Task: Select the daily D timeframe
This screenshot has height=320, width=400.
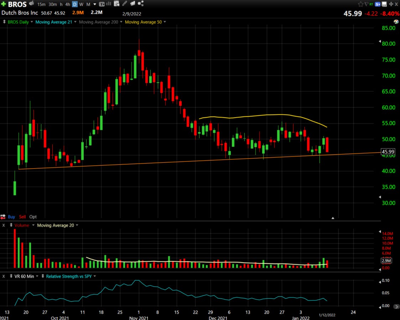Action: (75, 4)
